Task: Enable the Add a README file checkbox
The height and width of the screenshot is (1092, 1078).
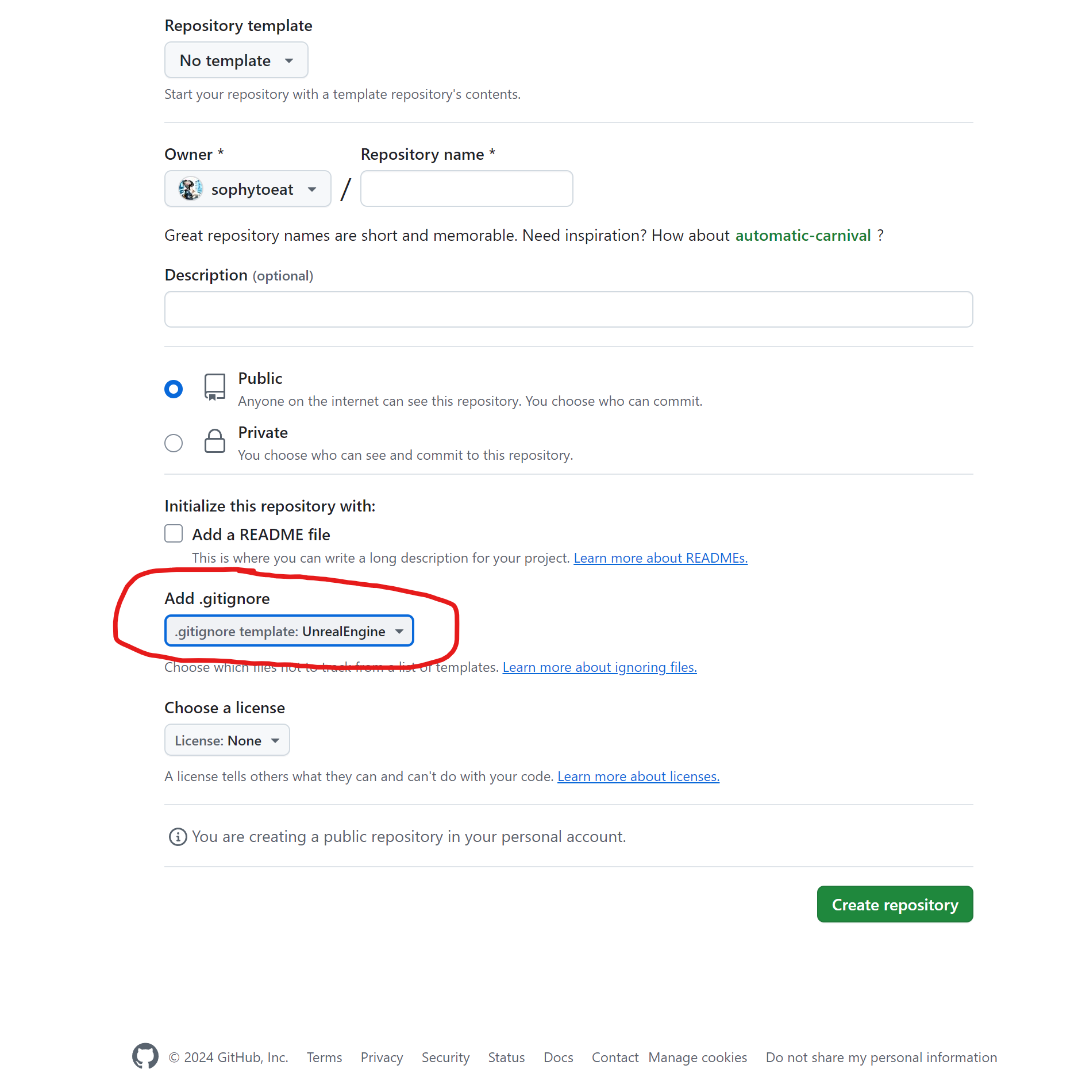Action: point(173,533)
